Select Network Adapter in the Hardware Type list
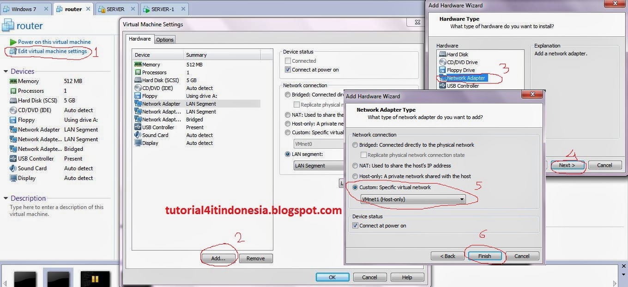628x287 pixels. click(x=467, y=78)
